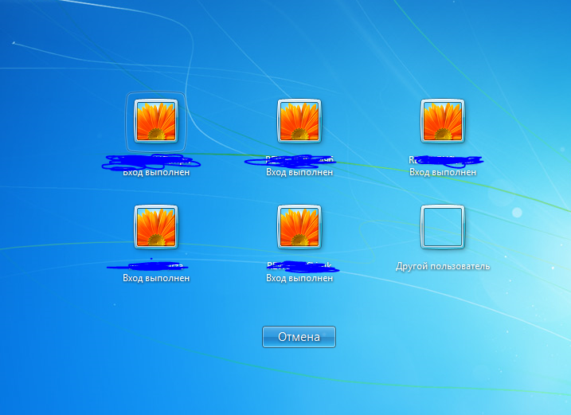Click the empty picture frame for Другой пользователь
Screen dimensions: 571x415
(x=443, y=227)
